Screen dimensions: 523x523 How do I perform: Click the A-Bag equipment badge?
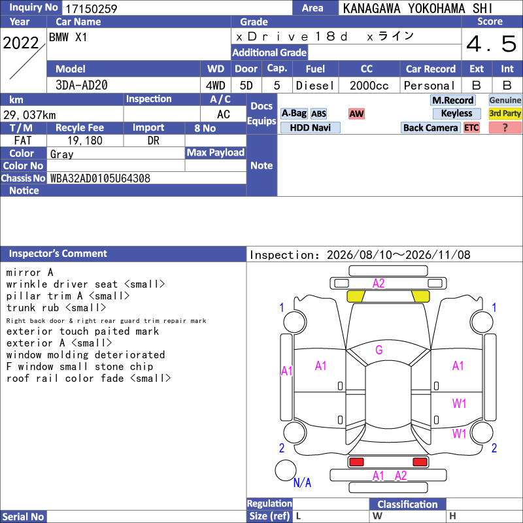294,114
